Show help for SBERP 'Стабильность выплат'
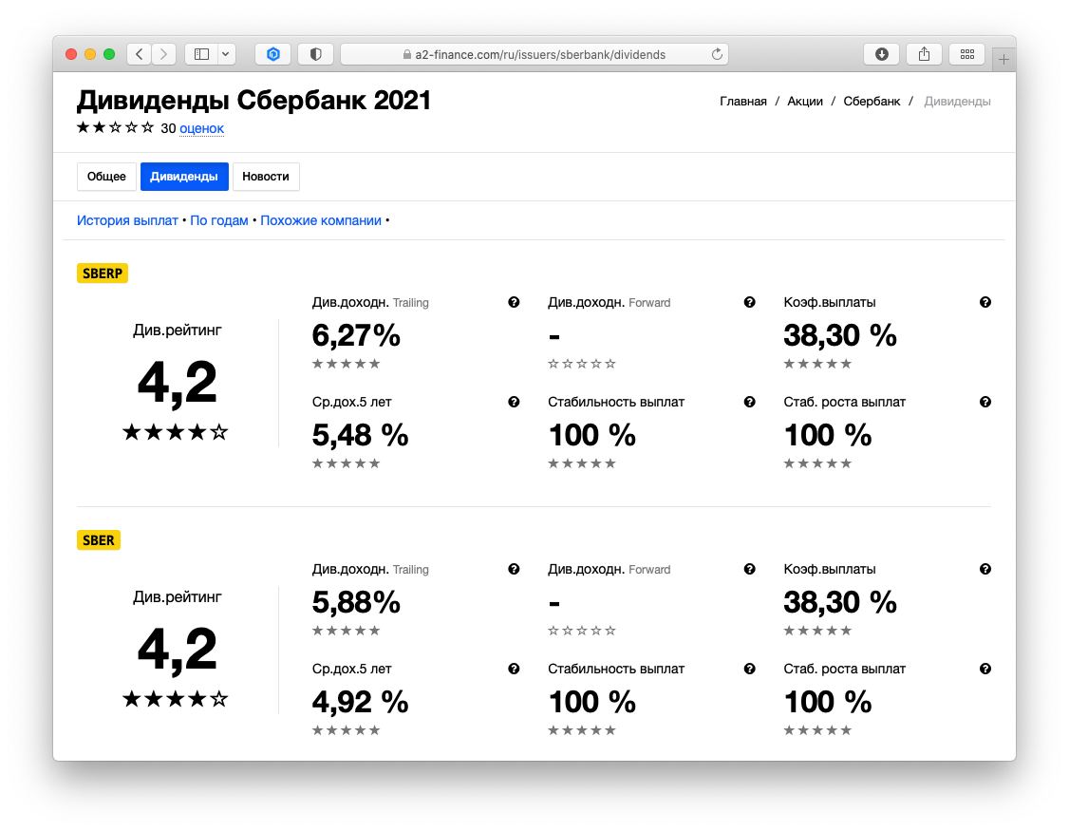 click(750, 402)
